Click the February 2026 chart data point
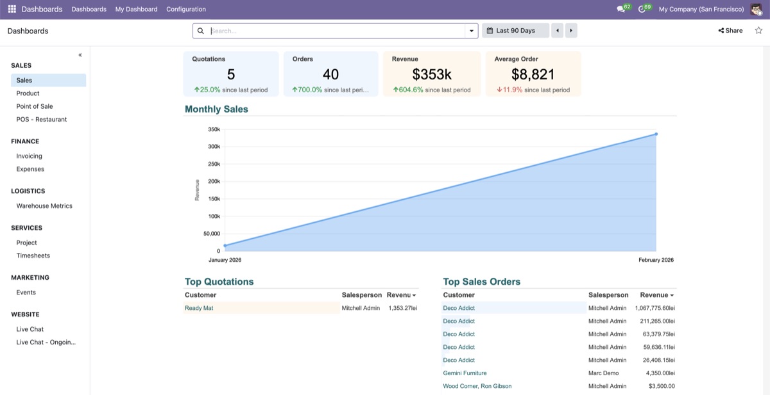Viewport: 770px width, 395px height. (x=656, y=134)
